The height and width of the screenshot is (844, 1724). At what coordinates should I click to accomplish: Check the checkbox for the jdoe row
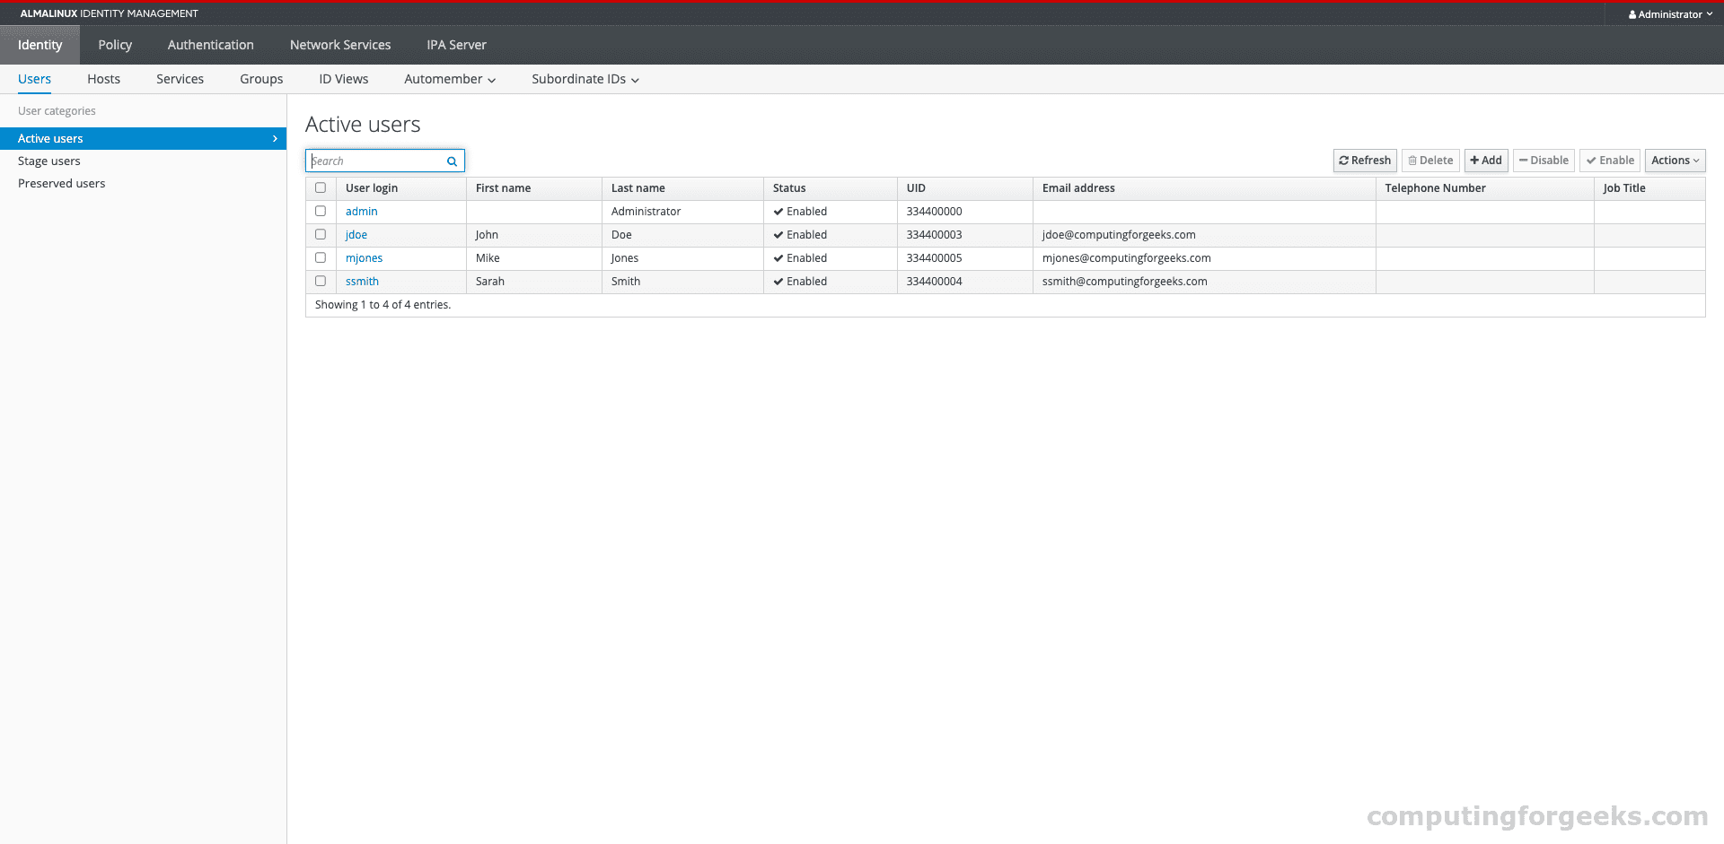pos(321,234)
